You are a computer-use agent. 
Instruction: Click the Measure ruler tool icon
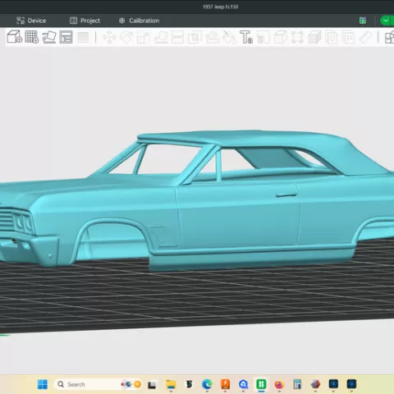point(365,38)
